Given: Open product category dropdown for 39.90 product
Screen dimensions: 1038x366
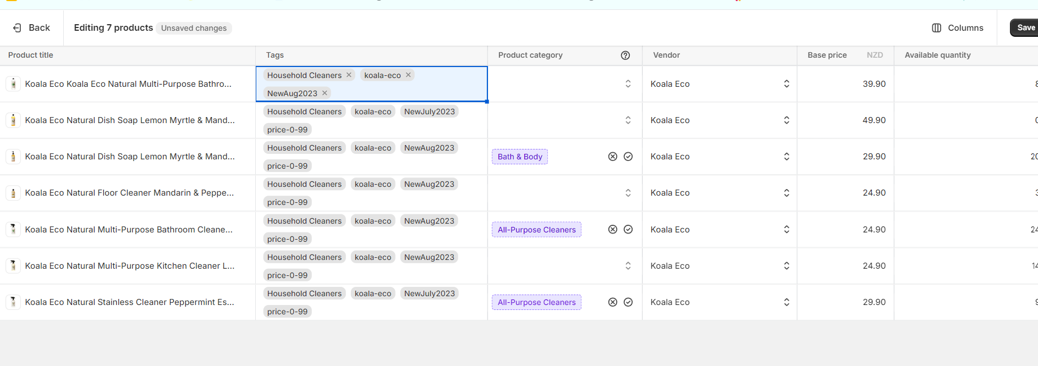Looking at the screenshot, I should 628,84.
